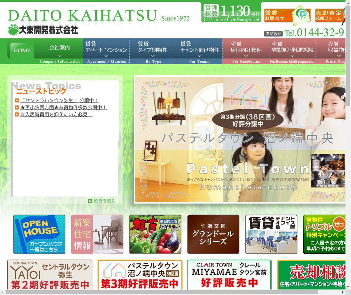Click the horizontal scrollbar right arrow

[343, 292]
